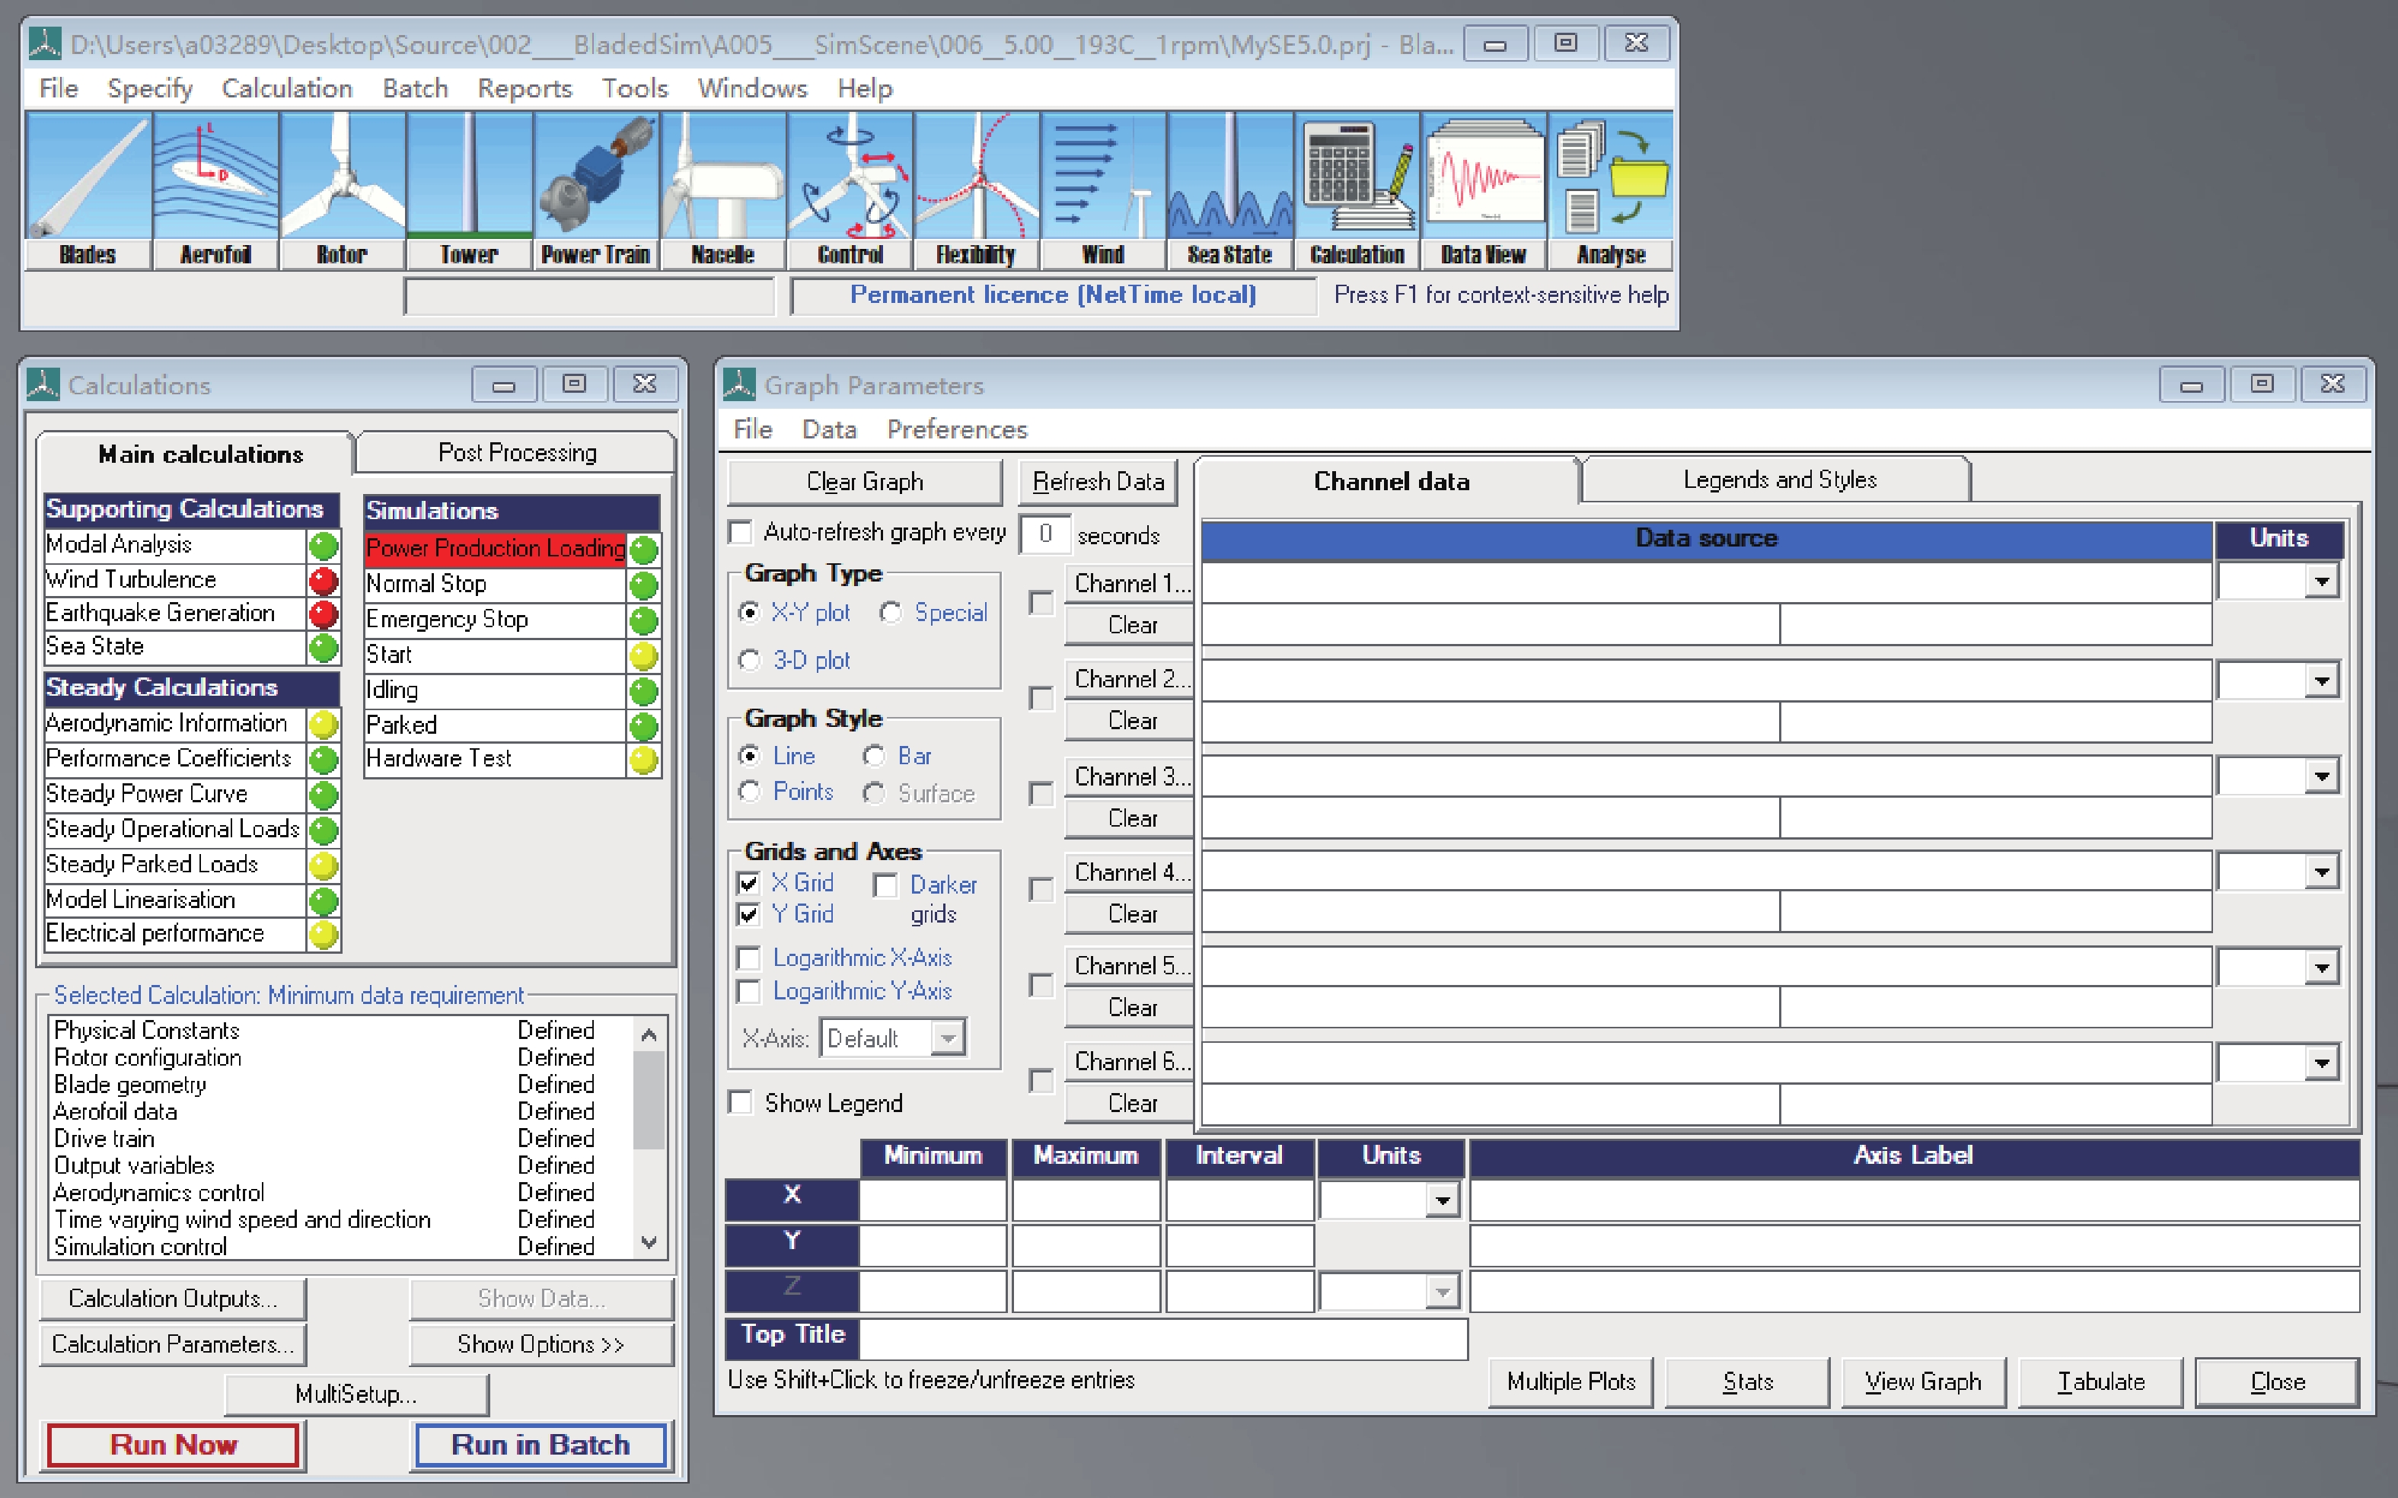Click the red status light for Wind Turbulence
The height and width of the screenshot is (1498, 2398).
pos(323,581)
